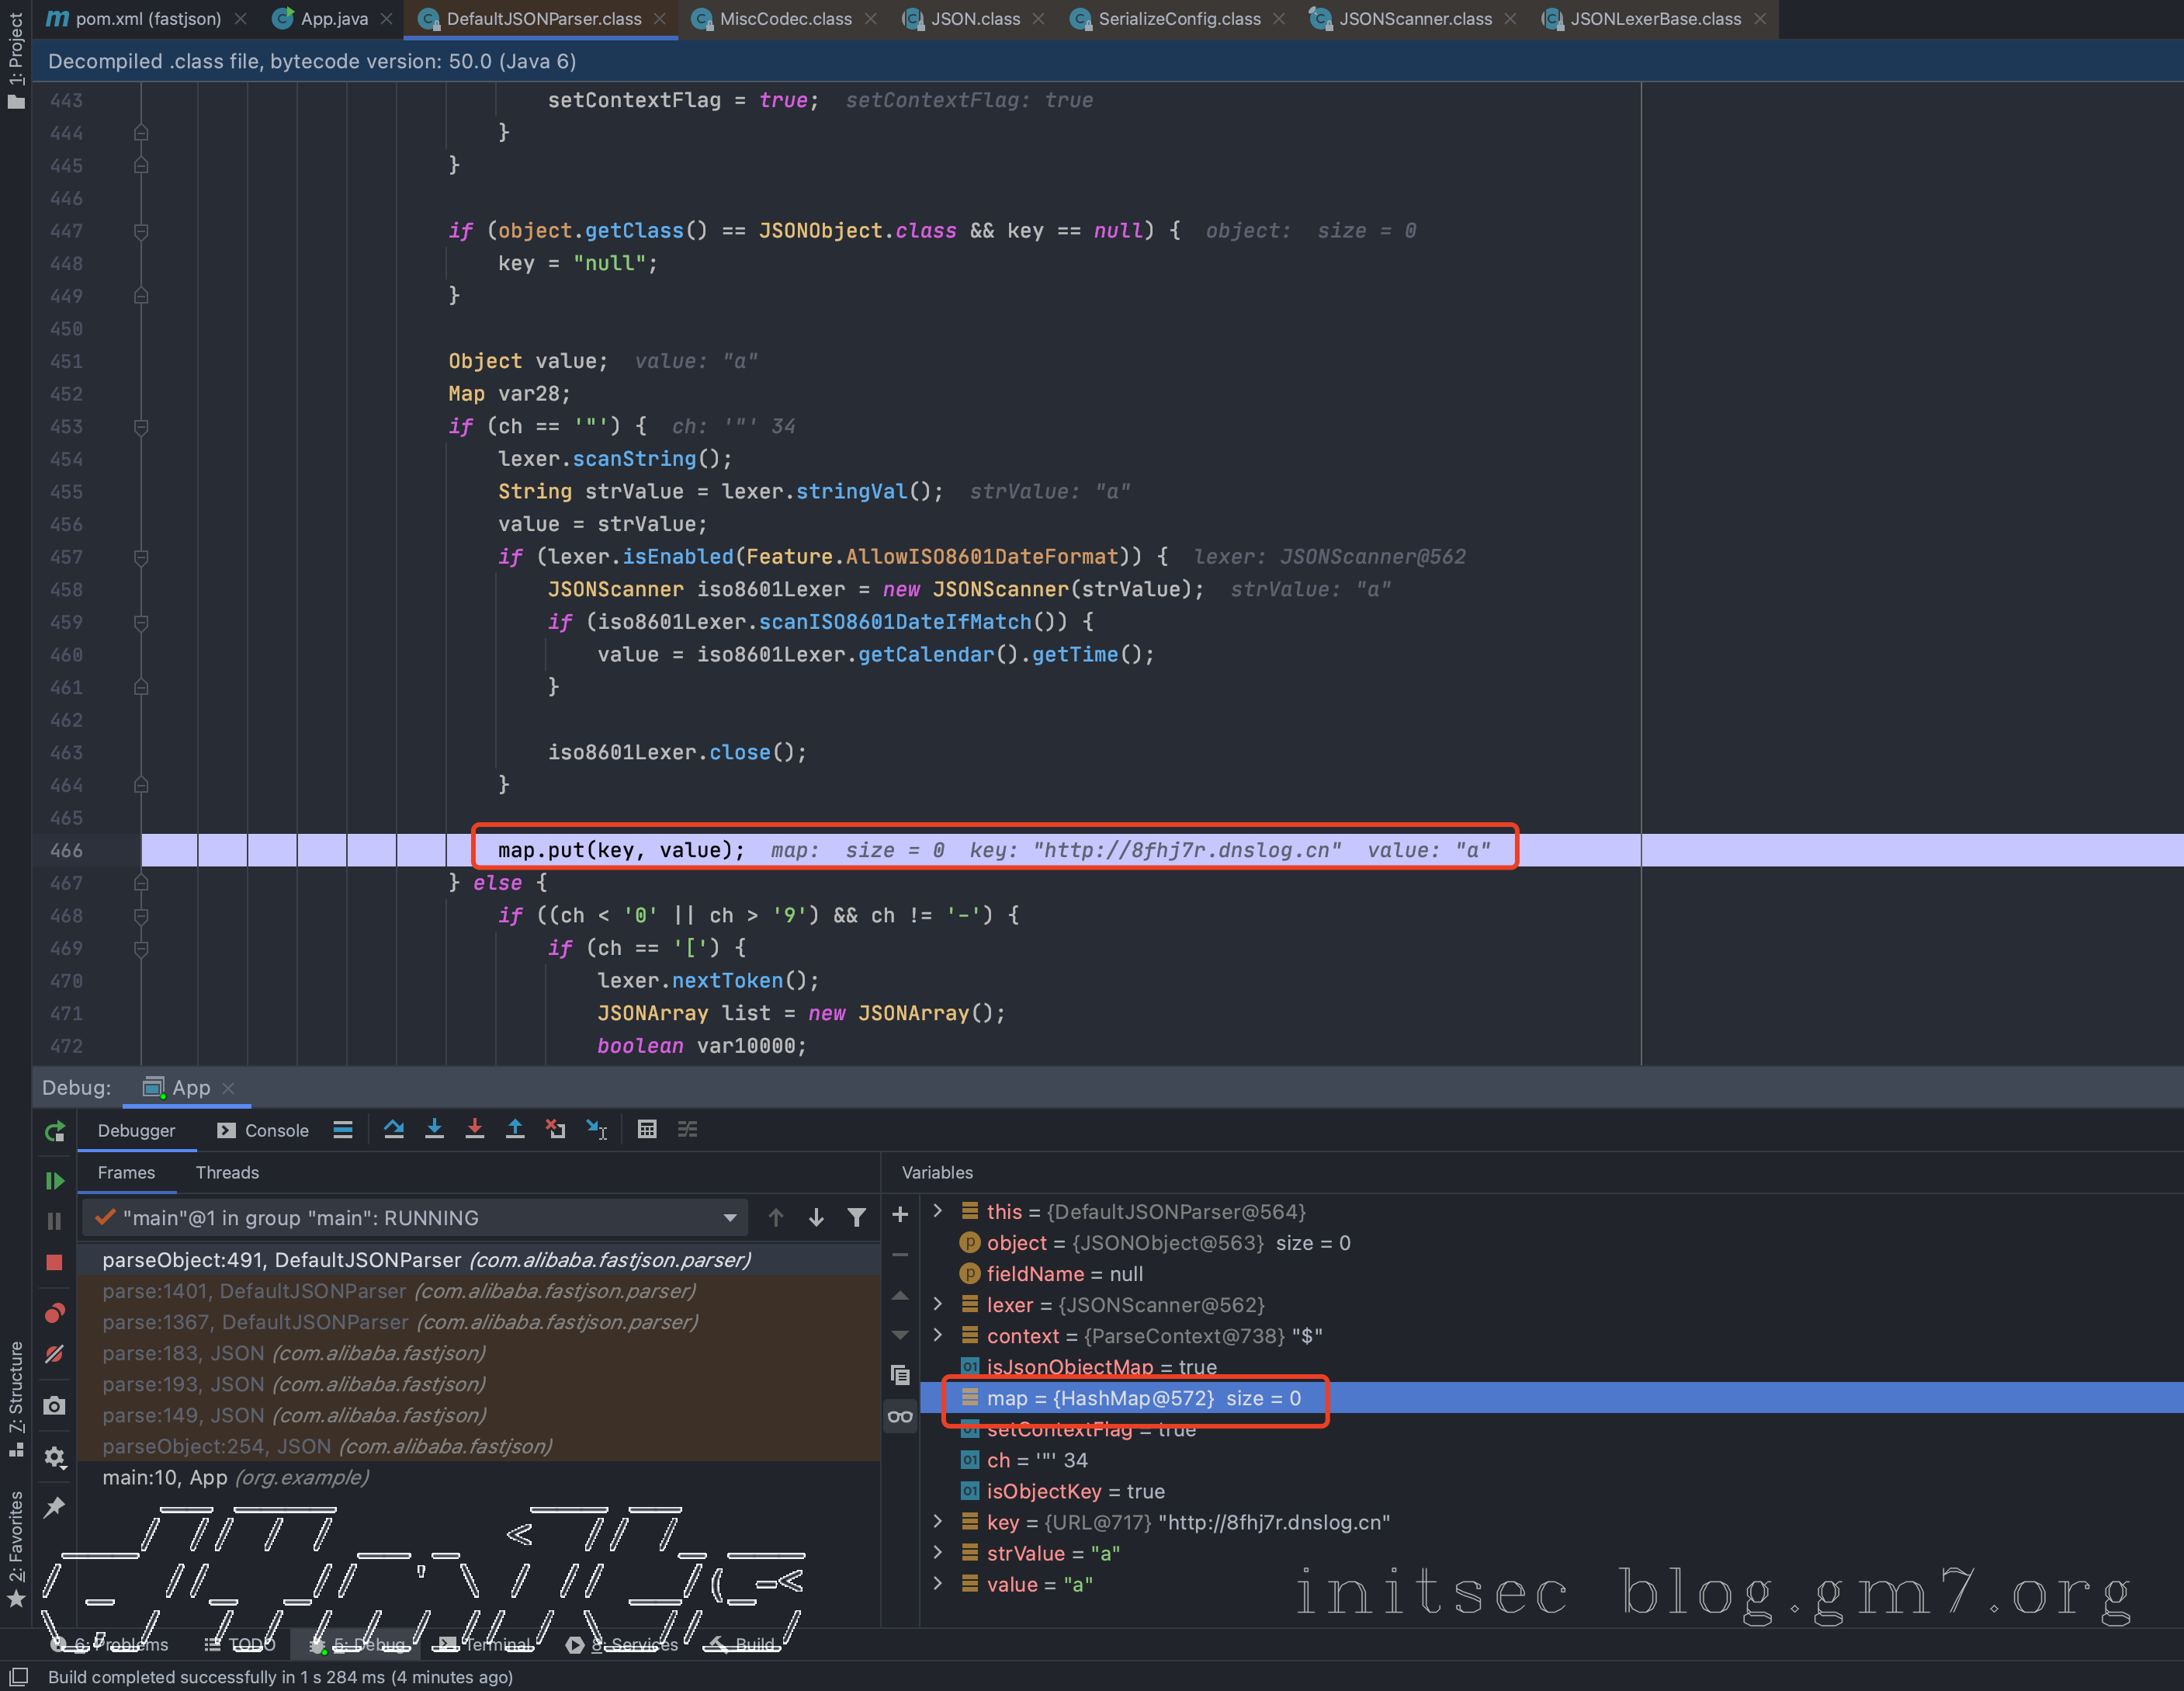Switch to the Threads tab
The width and height of the screenshot is (2184, 1691).
(227, 1172)
